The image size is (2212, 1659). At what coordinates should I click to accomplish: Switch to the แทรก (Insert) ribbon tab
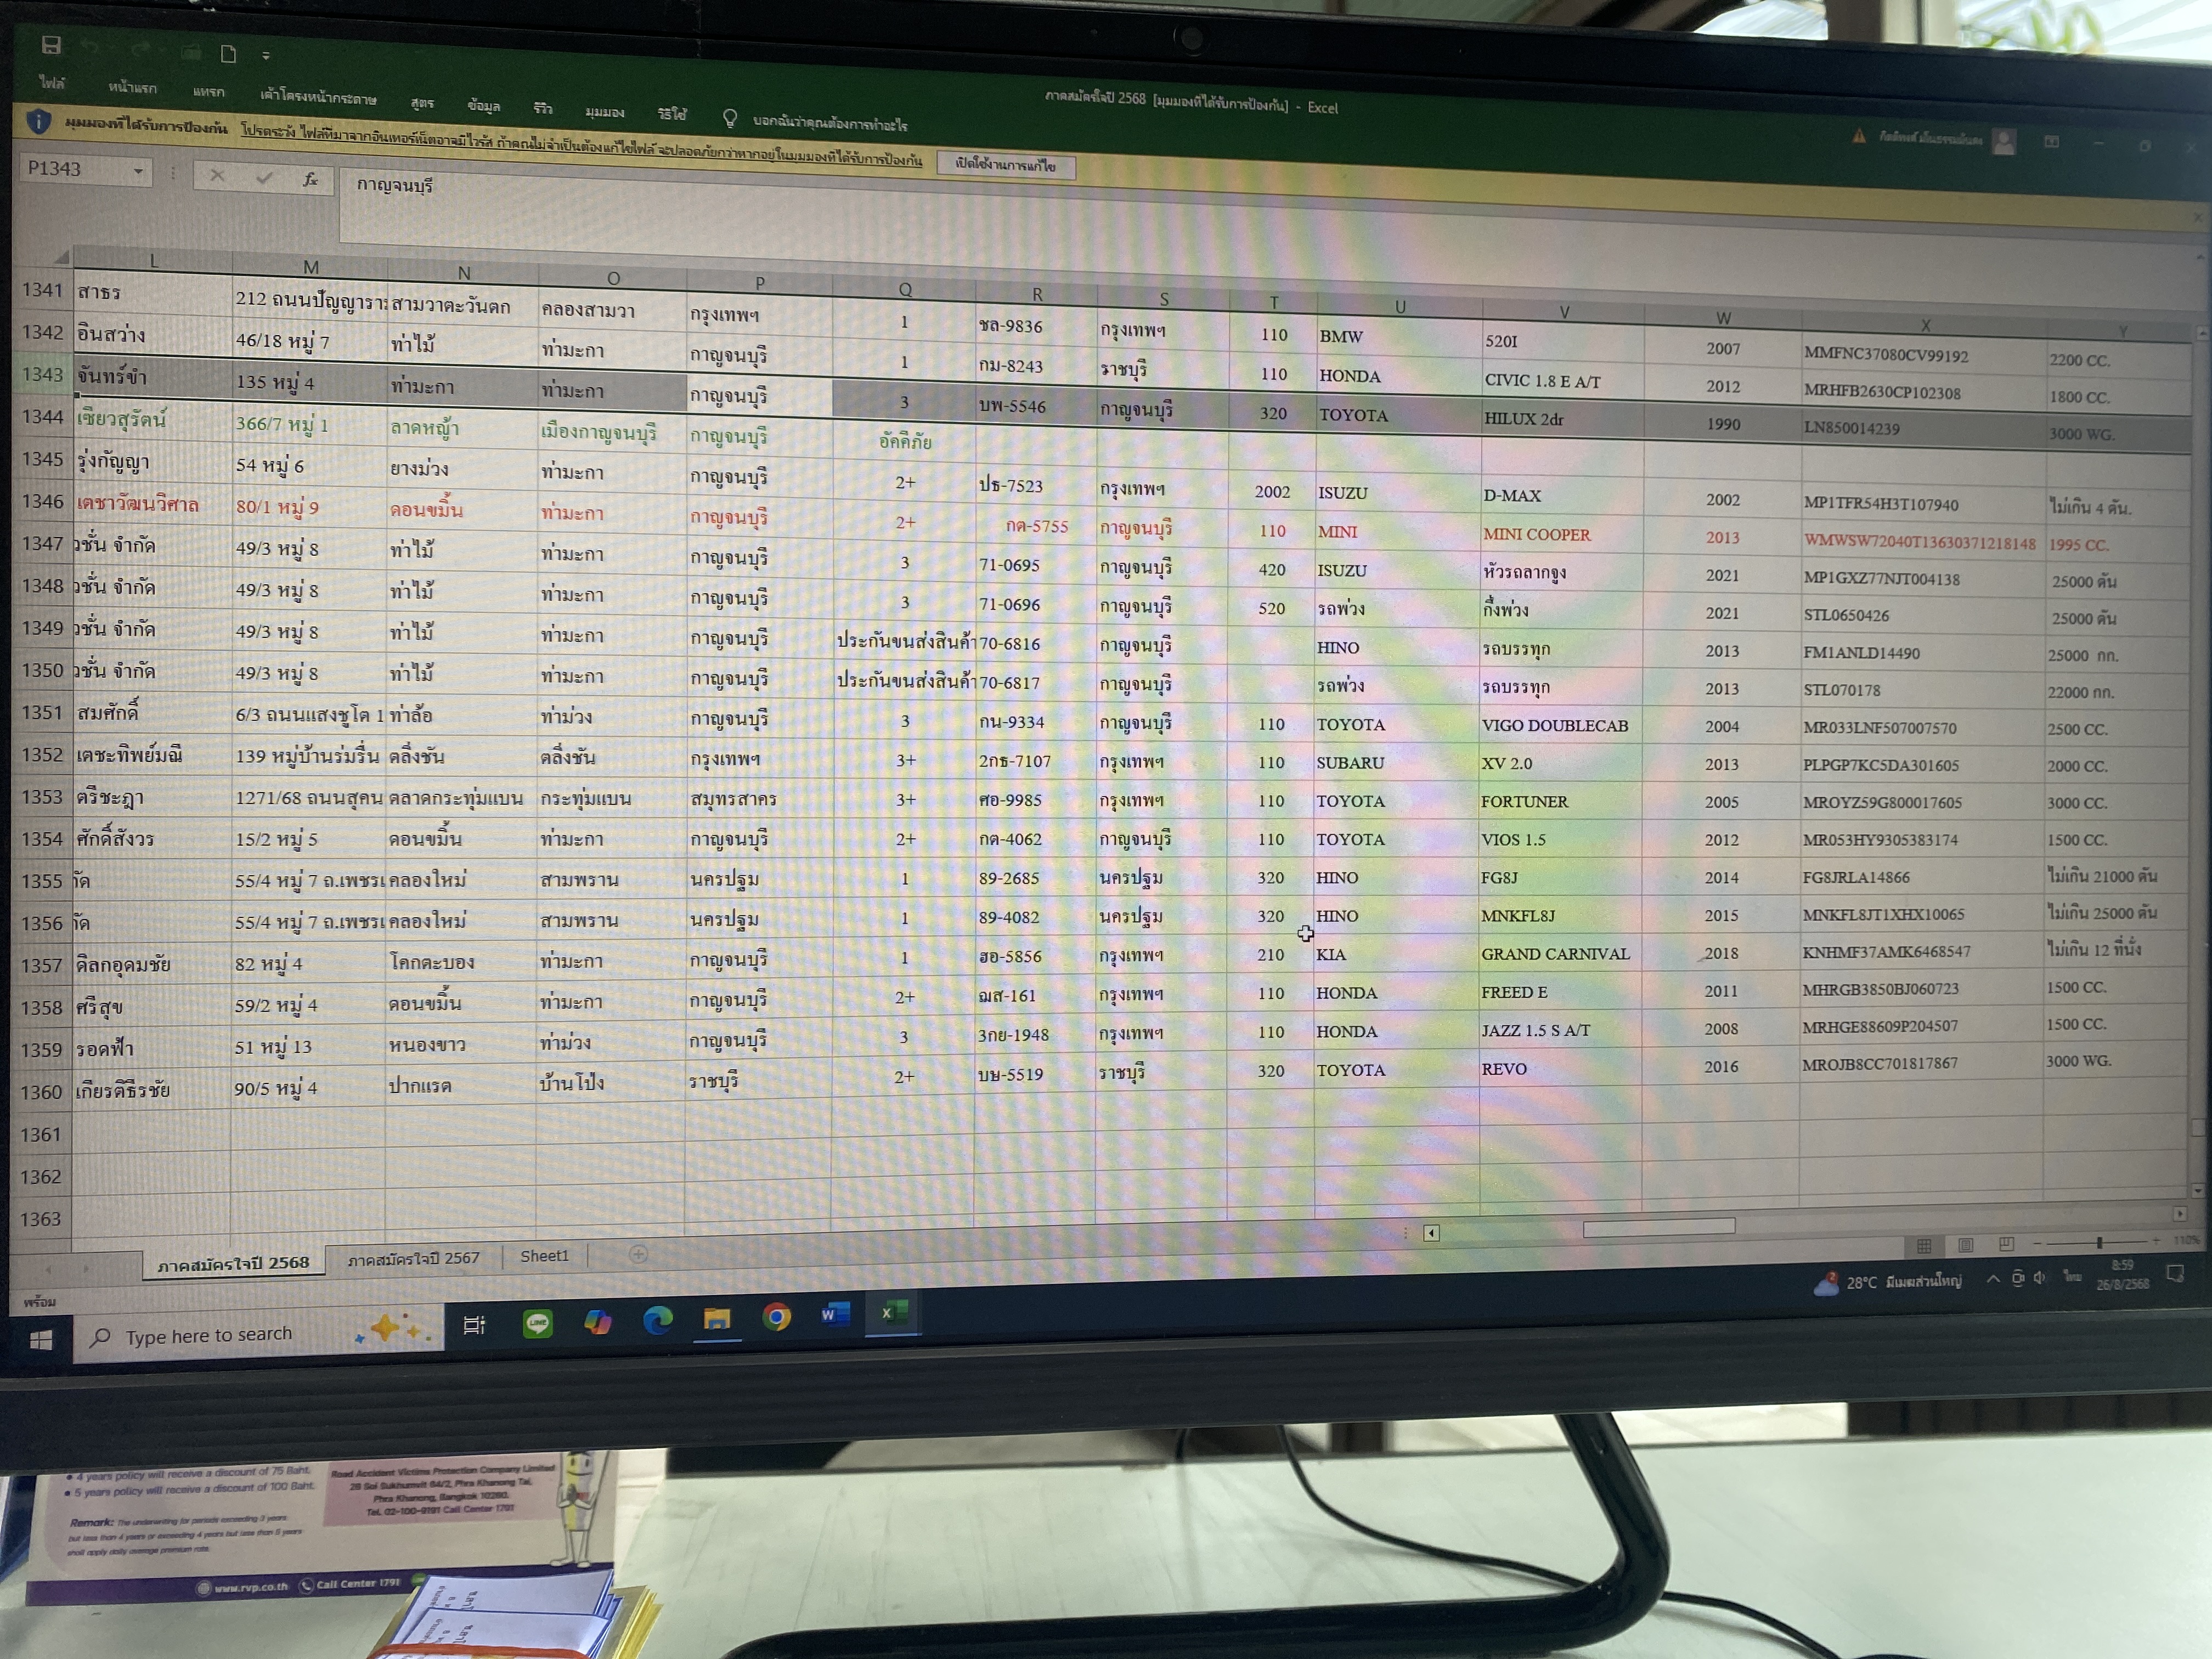208,92
